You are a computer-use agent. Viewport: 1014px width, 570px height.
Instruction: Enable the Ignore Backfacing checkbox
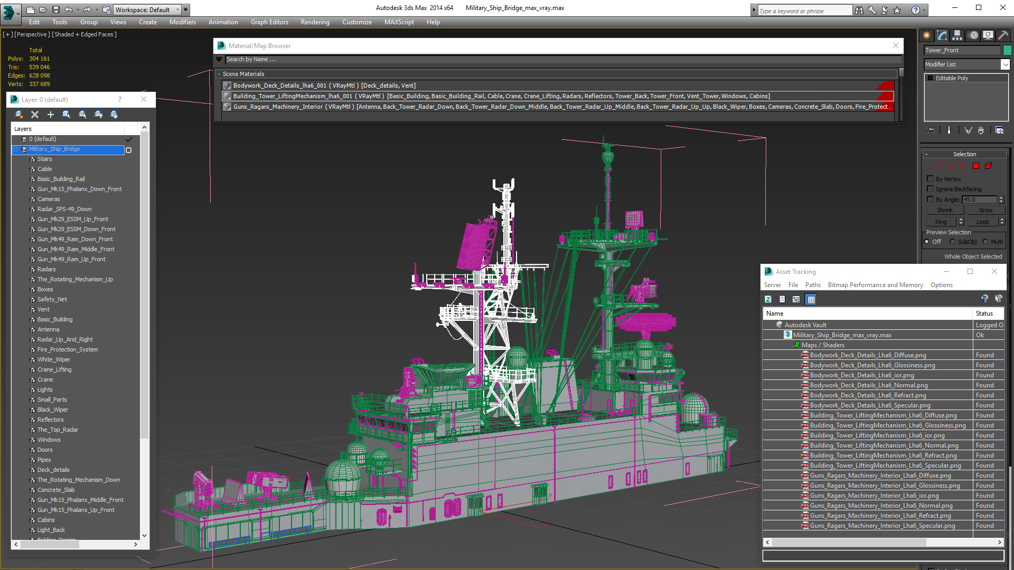pyautogui.click(x=931, y=188)
